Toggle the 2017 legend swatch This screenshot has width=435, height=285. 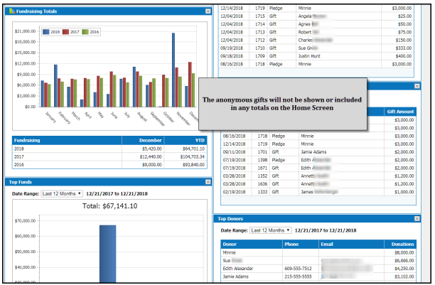point(65,32)
